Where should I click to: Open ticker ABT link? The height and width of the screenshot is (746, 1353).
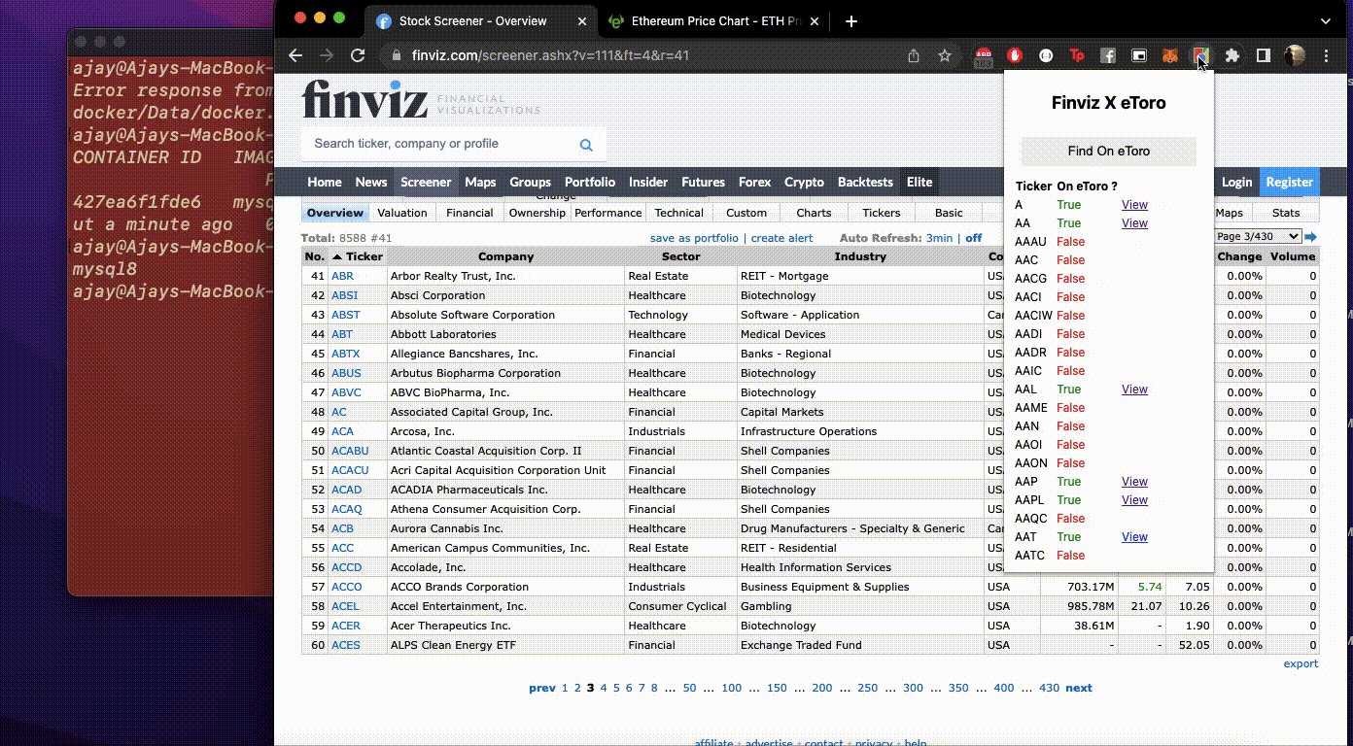pos(342,334)
